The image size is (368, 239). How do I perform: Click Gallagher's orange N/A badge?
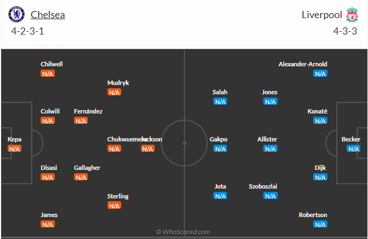tap(81, 177)
